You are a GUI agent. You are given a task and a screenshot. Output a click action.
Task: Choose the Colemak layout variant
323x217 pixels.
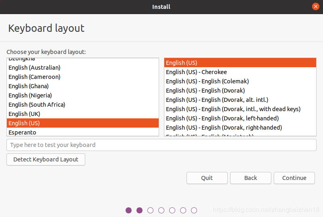point(207,81)
